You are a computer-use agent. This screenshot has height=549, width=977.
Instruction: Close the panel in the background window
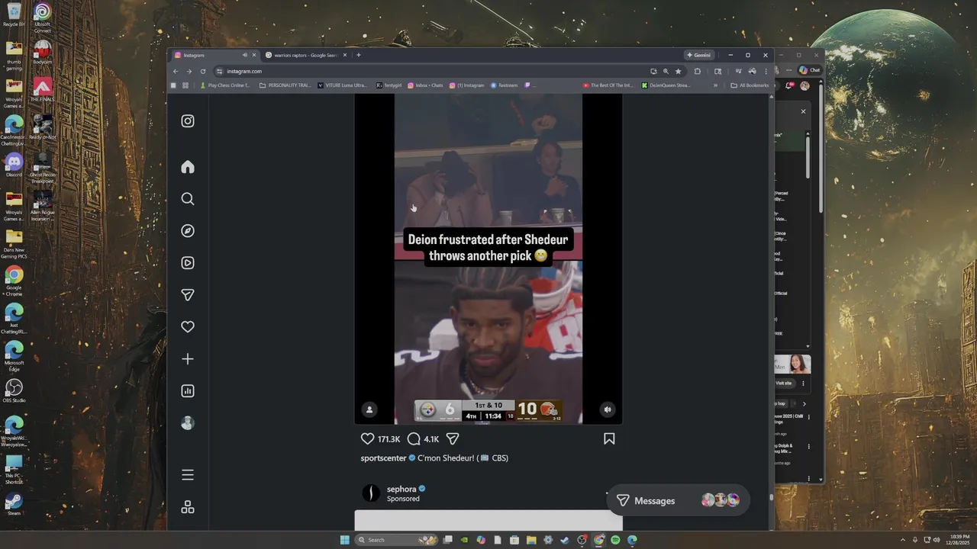803,111
